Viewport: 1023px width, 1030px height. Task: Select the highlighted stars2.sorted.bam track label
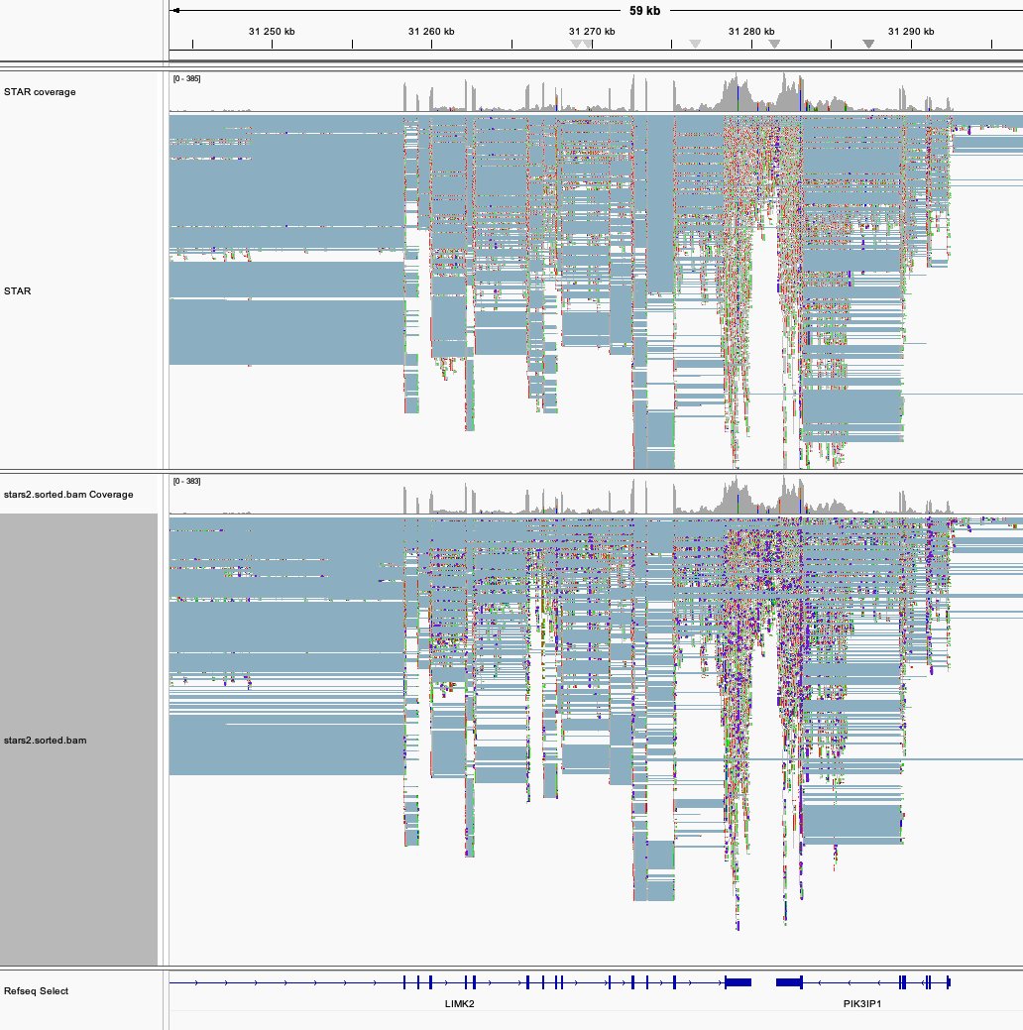coord(45,741)
